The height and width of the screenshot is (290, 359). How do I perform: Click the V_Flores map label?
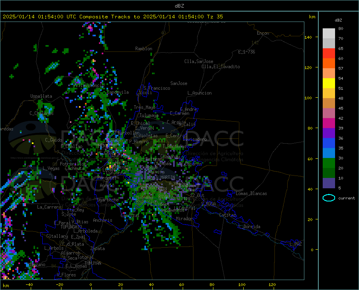pos(66,275)
